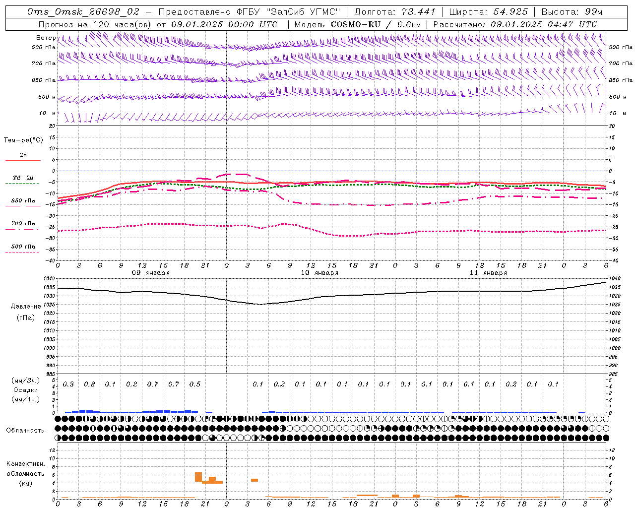
Task: Click the left 700 гПа wind level label
Action: tap(44, 63)
